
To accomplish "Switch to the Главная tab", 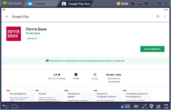I will [39, 4].
